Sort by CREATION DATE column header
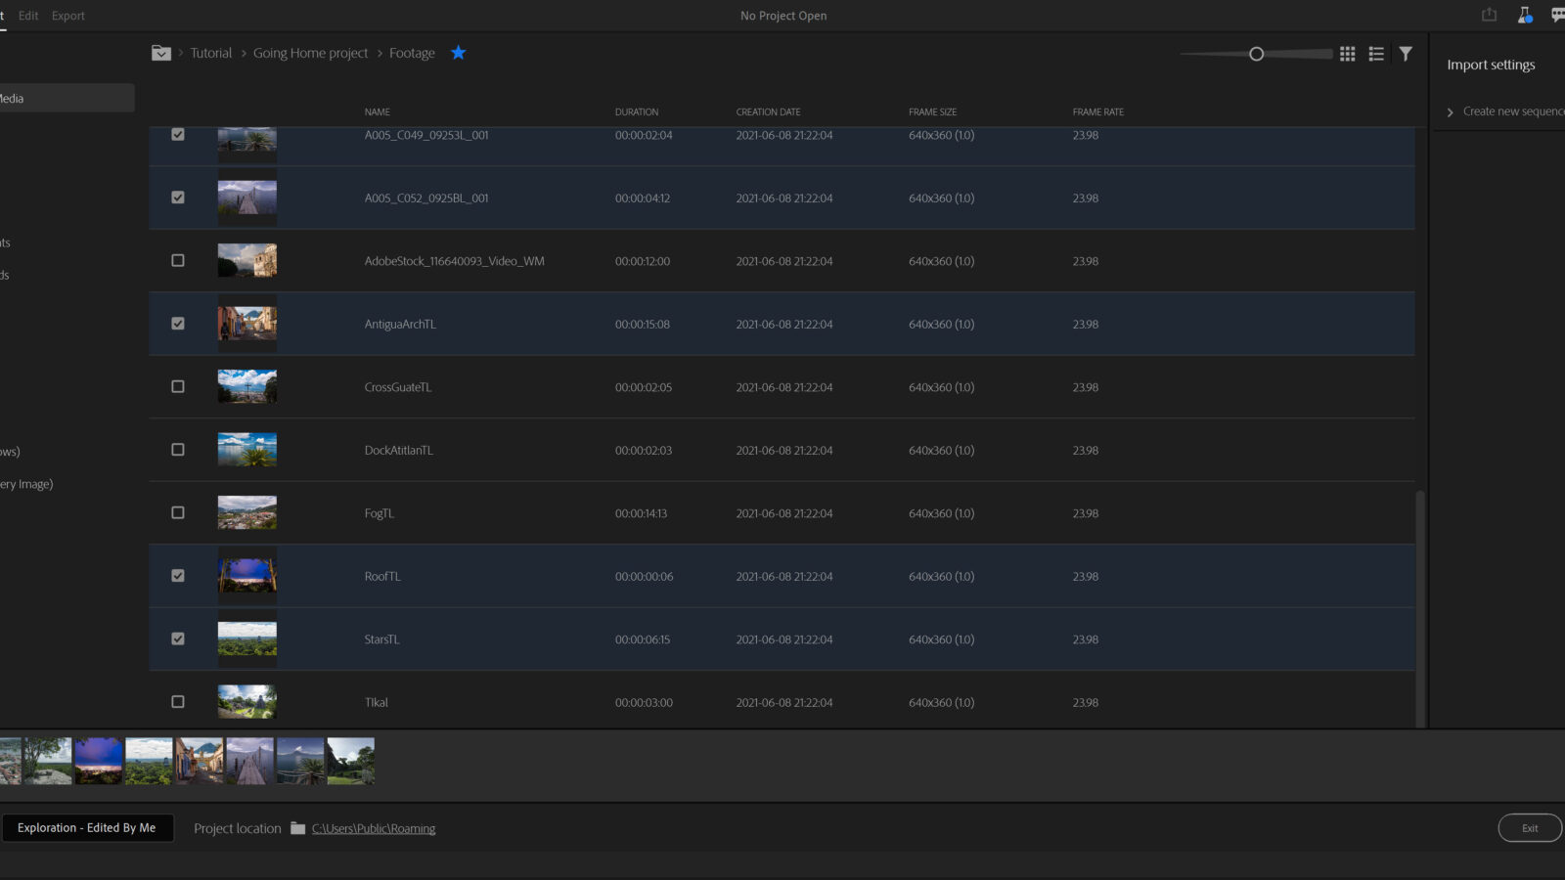Image resolution: width=1565 pixels, height=880 pixels. point(768,112)
